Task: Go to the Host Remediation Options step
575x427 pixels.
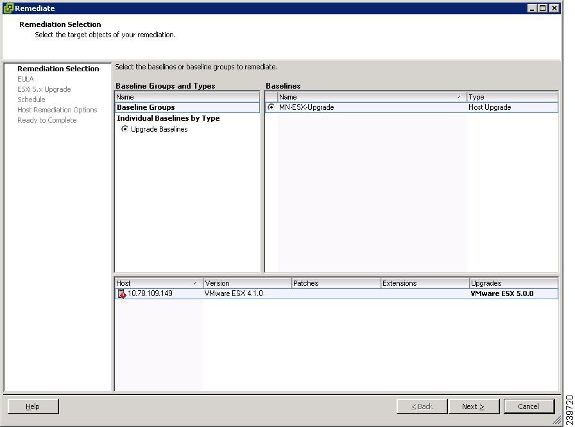Action: click(x=57, y=110)
